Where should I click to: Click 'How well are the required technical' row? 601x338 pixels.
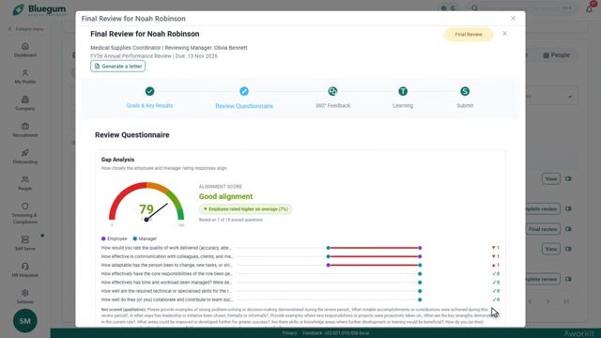[300, 291]
